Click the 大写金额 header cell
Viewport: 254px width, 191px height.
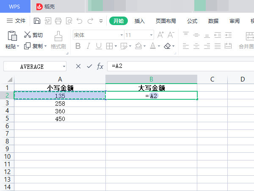[x=151, y=88]
